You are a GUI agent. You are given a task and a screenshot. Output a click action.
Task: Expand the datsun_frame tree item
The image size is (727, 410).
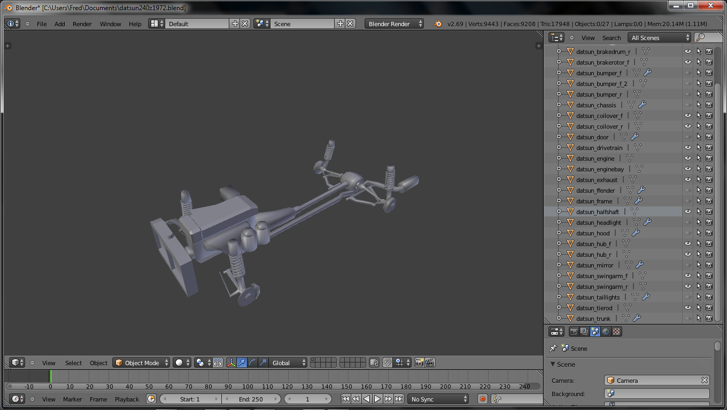pyautogui.click(x=559, y=201)
